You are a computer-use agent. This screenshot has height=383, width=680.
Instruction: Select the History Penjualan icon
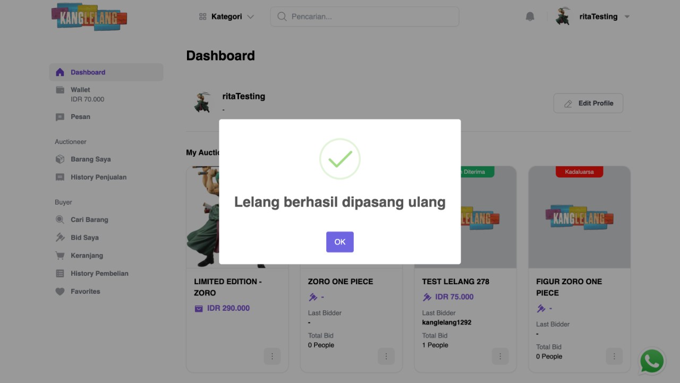pyautogui.click(x=59, y=177)
